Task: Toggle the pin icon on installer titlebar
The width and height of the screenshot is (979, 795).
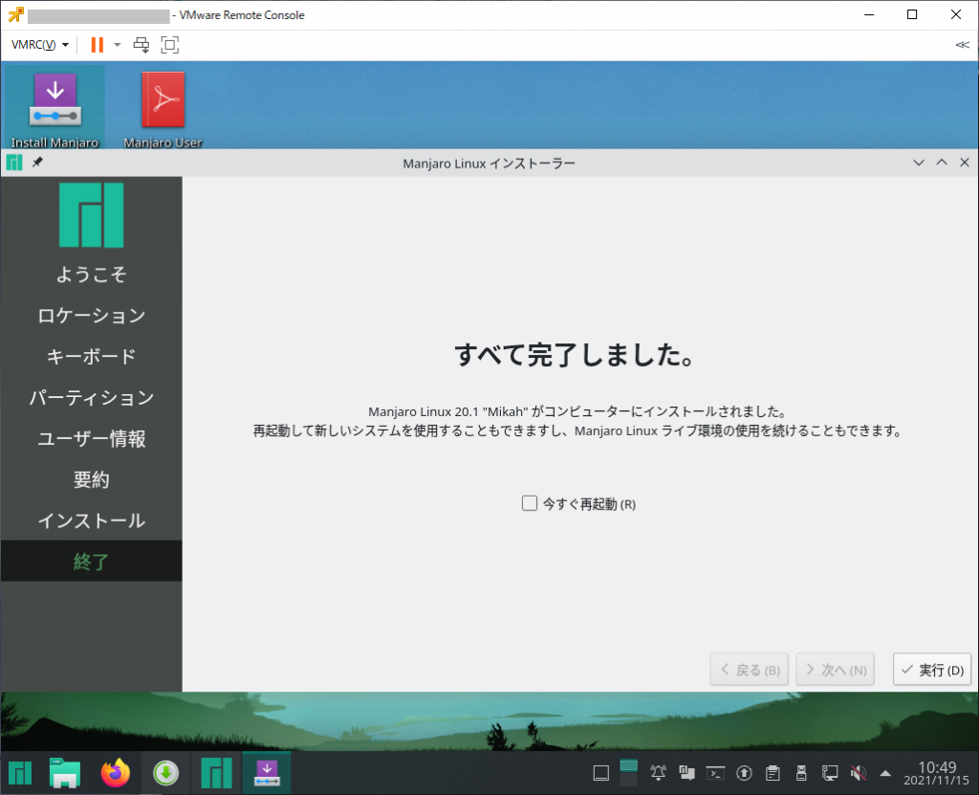Action: tap(37, 163)
